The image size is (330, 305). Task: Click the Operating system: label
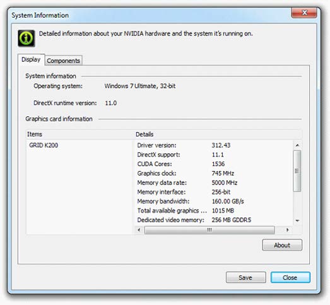coord(58,86)
